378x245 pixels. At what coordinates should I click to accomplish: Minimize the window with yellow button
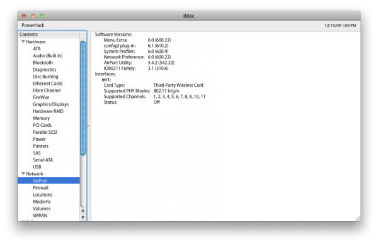(33, 16)
